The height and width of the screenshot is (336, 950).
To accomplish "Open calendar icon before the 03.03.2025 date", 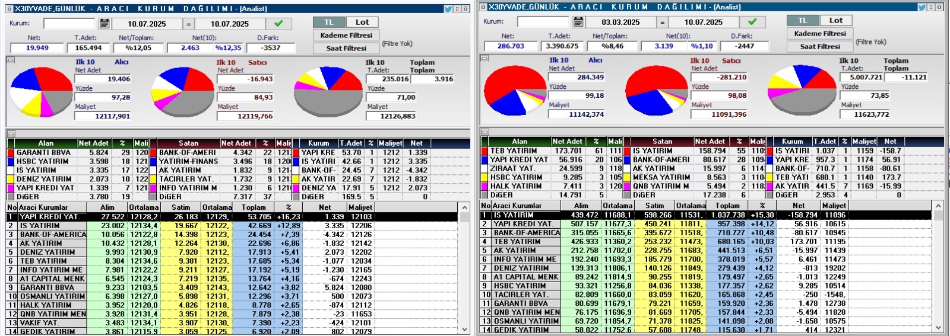I will (578, 22).
